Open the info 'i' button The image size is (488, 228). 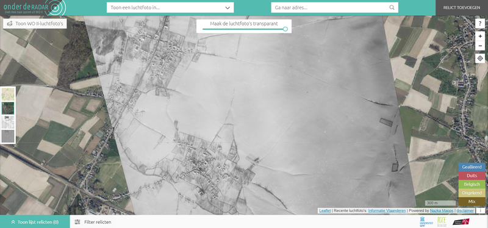(x=480, y=210)
